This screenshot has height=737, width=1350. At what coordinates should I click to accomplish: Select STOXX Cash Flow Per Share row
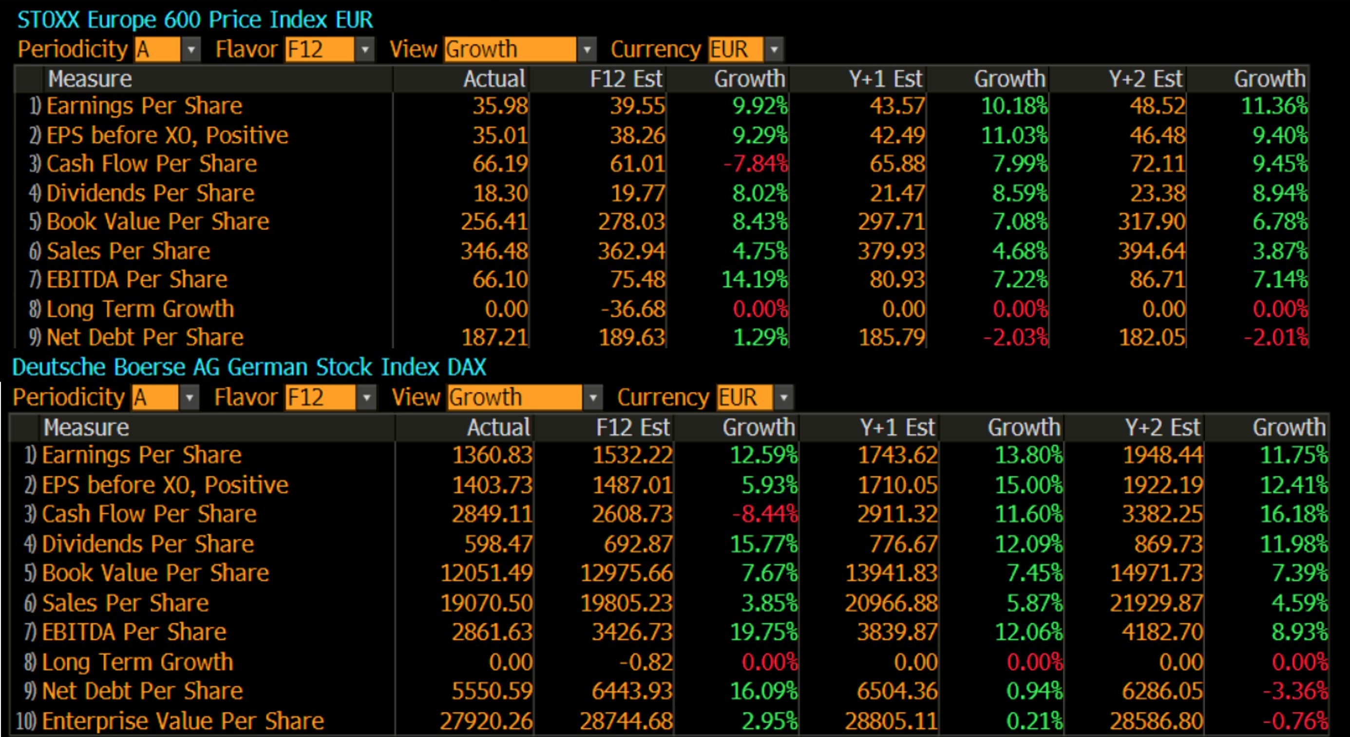(x=152, y=164)
